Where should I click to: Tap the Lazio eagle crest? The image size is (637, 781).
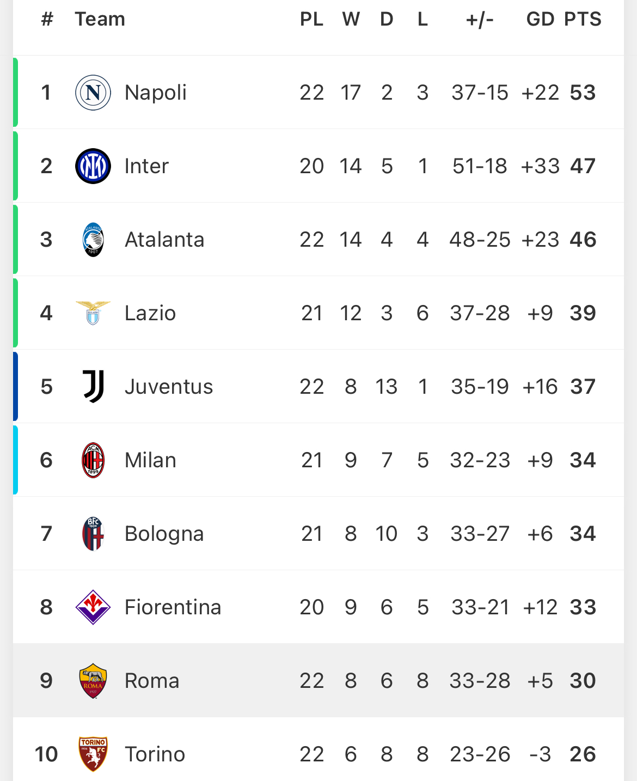coord(93,313)
